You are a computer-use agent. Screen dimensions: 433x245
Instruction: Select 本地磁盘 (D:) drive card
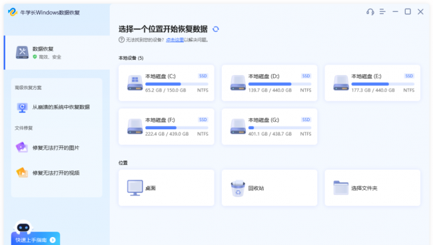point(269,83)
